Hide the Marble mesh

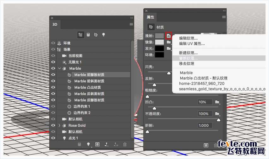point(53,68)
